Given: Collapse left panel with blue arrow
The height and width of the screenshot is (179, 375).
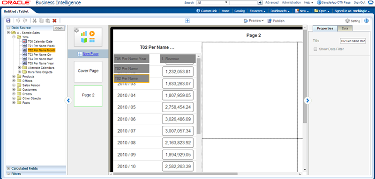Looking at the screenshot, I should click(68, 100).
